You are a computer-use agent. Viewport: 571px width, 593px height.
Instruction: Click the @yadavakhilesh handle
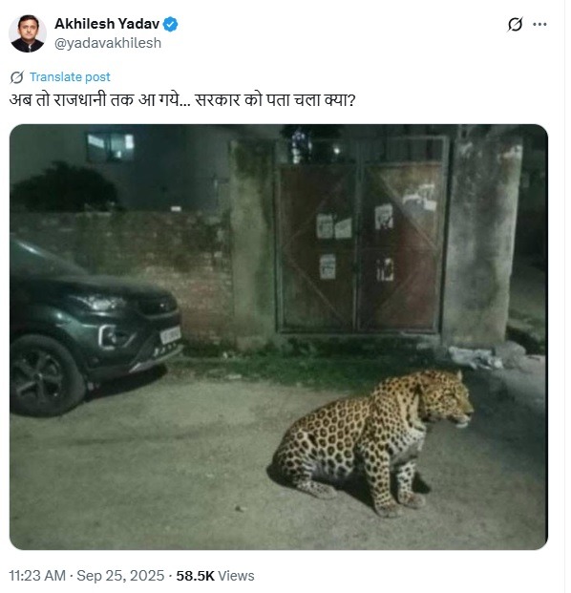coord(108,43)
